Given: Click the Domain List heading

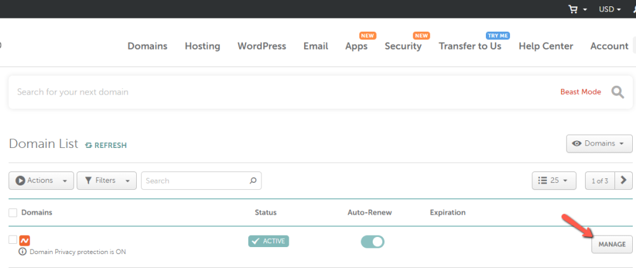Looking at the screenshot, I should (43, 144).
